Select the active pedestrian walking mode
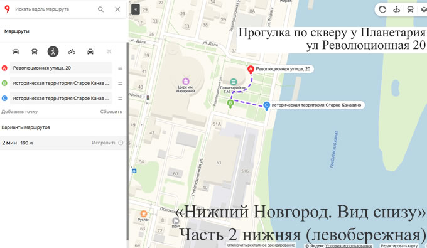The image size is (427, 248). 53,51
